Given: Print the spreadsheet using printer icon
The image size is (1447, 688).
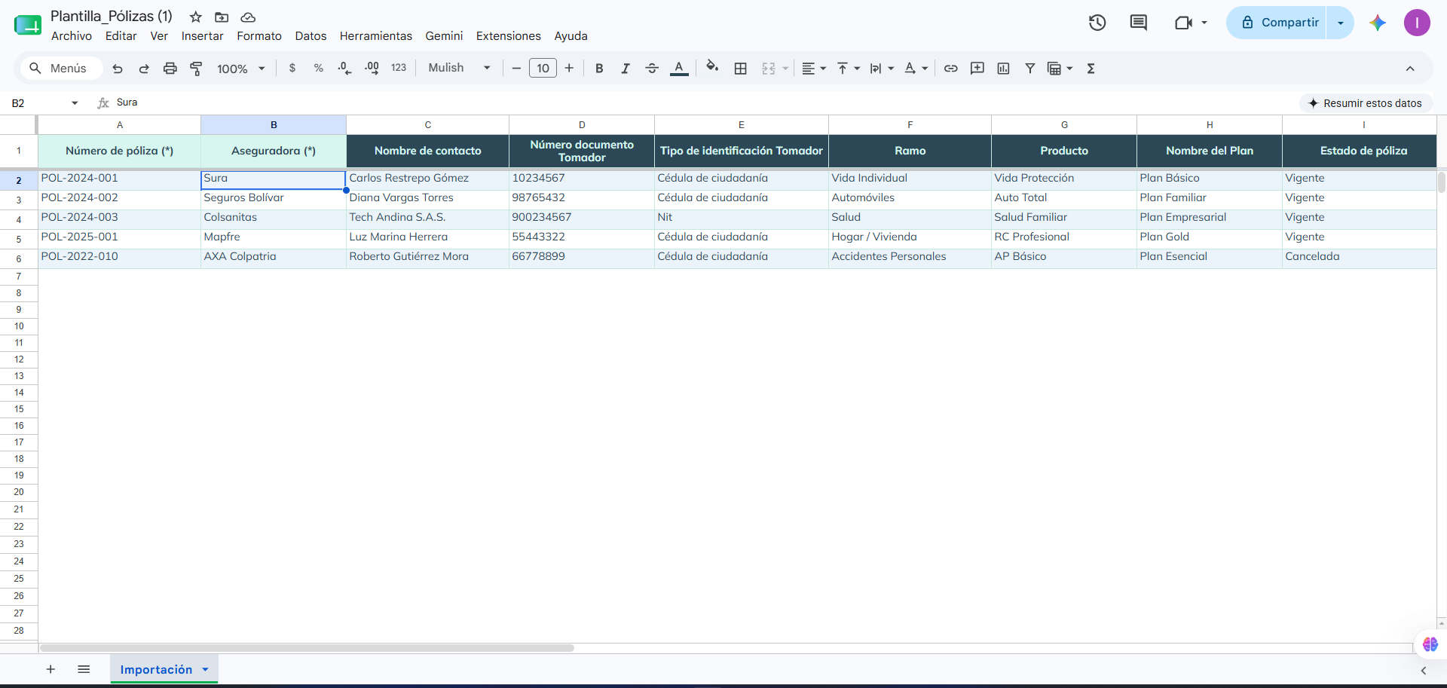Looking at the screenshot, I should tap(170, 69).
